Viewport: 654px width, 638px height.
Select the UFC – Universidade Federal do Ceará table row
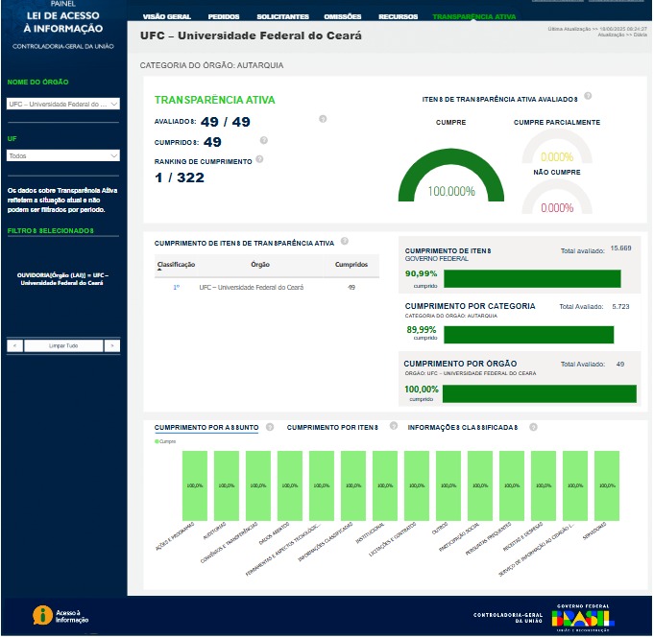coord(267,288)
